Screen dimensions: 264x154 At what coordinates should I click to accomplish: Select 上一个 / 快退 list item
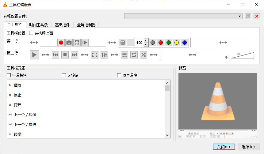coord(86,115)
